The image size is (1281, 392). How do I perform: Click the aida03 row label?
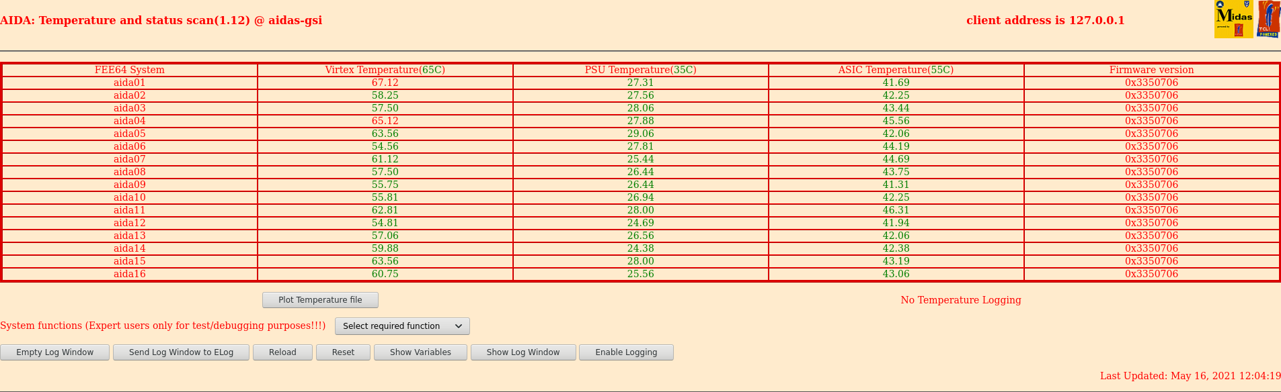coord(130,108)
